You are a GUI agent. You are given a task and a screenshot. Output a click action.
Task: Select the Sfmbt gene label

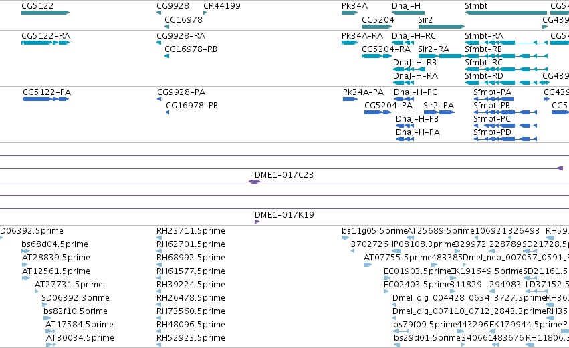[x=476, y=6]
